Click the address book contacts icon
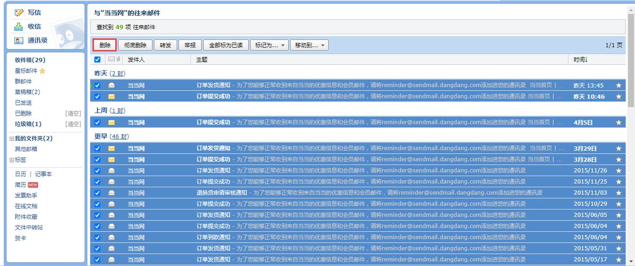Image resolution: width=635 pixels, height=266 pixels. [x=19, y=41]
